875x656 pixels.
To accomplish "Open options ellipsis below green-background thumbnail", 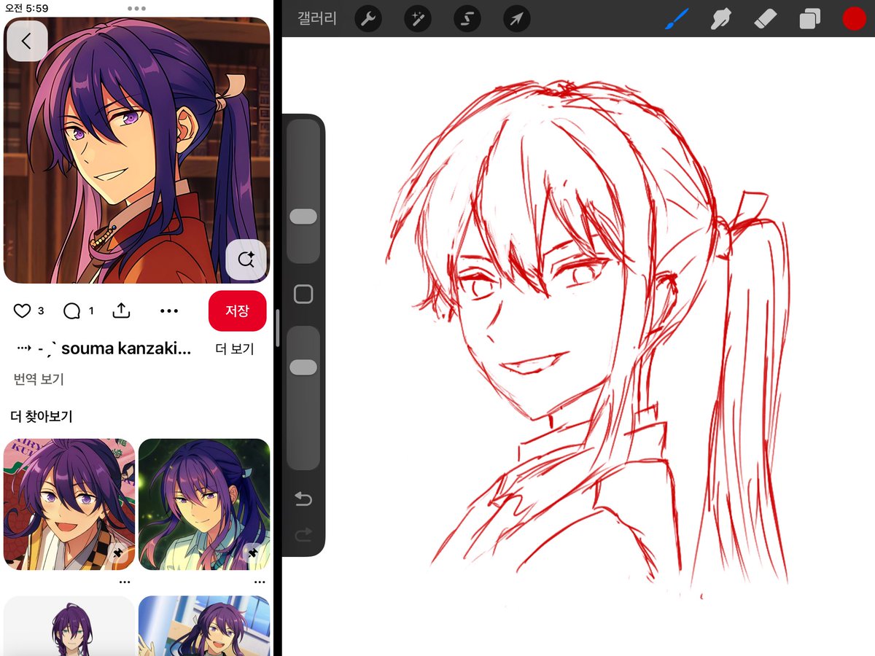I will click(260, 582).
